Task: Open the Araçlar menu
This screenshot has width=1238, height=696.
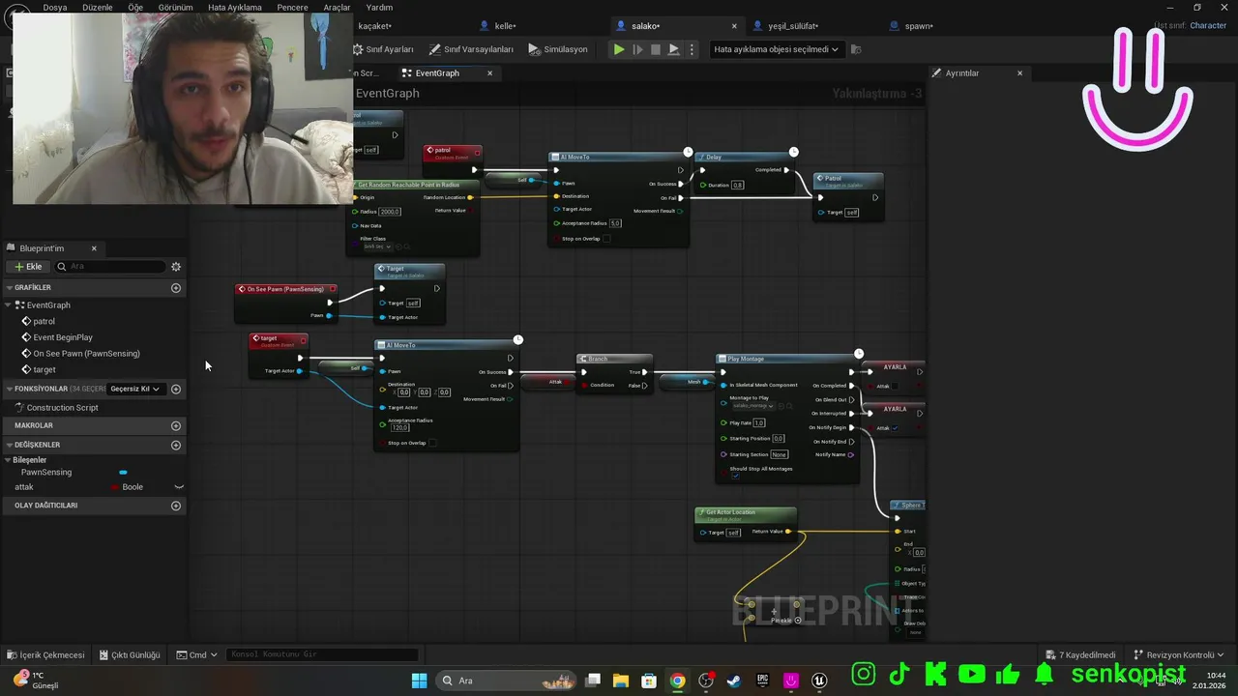Action: pyautogui.click(x=337, y=7)
